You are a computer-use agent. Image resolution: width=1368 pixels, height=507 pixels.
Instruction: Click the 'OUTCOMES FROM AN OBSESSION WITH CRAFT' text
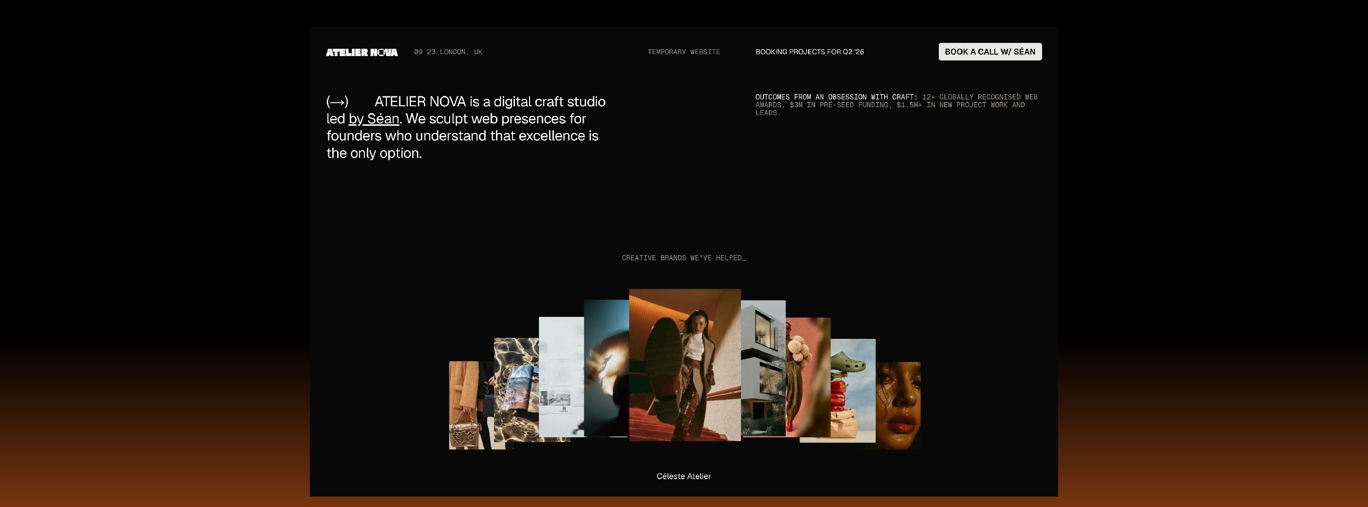pyautogui.click(x=836, y=97)
